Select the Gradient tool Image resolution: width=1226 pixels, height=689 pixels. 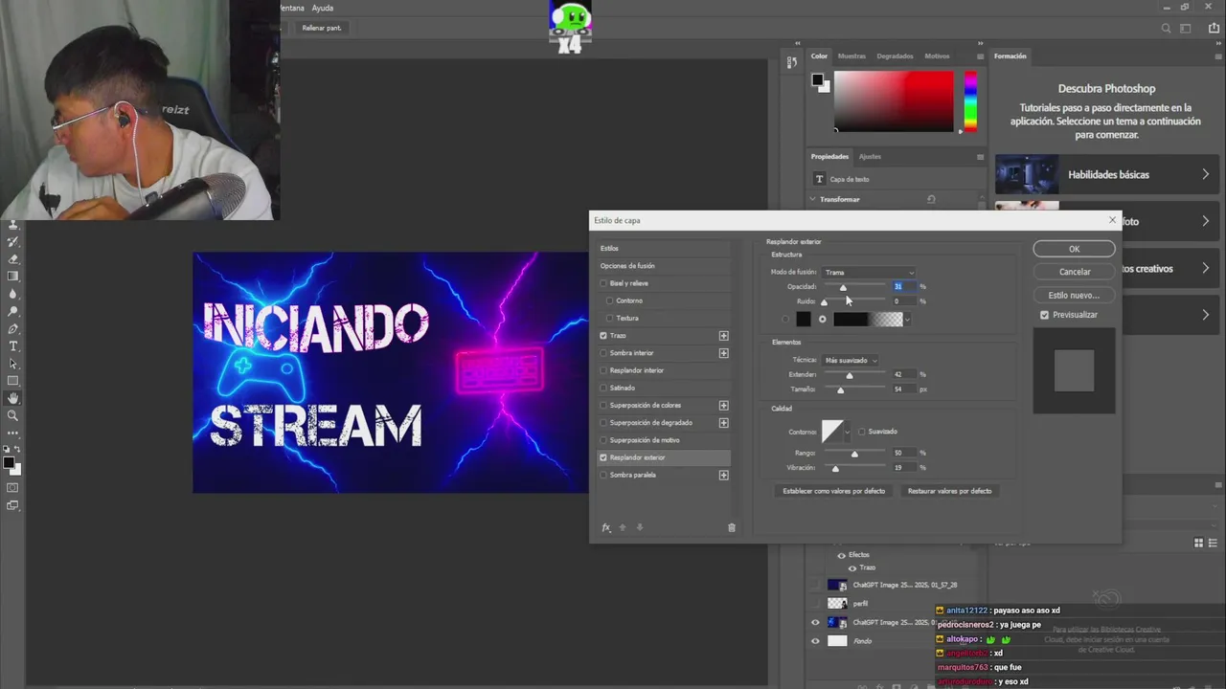[13, 277]
